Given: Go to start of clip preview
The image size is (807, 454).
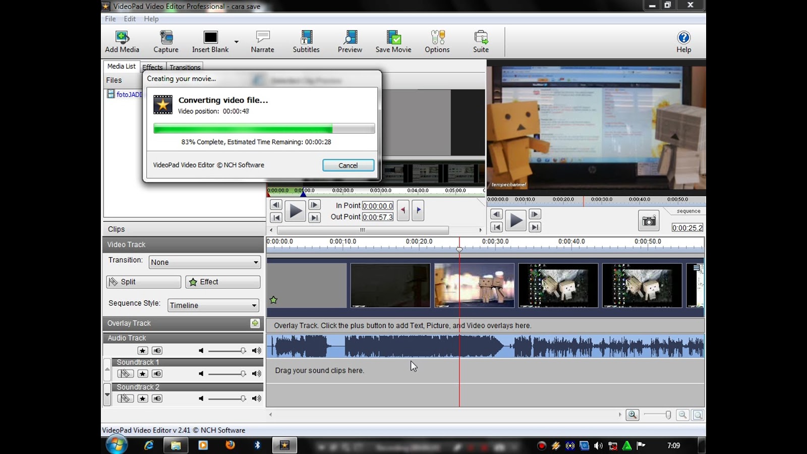Looking at the screenshot, I should [x=276, y=217].
